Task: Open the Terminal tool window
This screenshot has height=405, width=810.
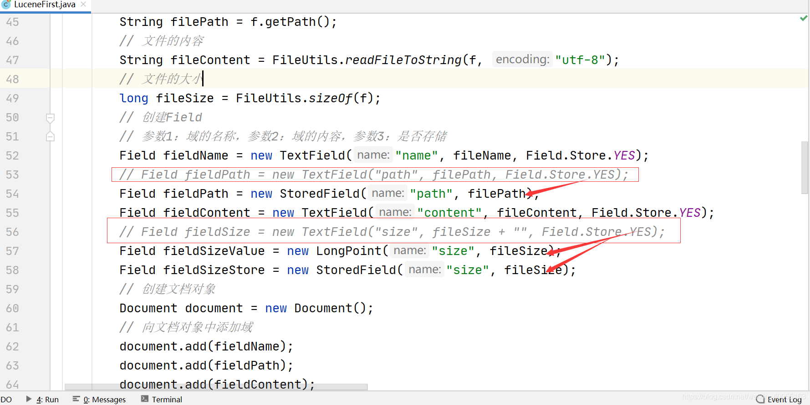Action: (162, 399)
